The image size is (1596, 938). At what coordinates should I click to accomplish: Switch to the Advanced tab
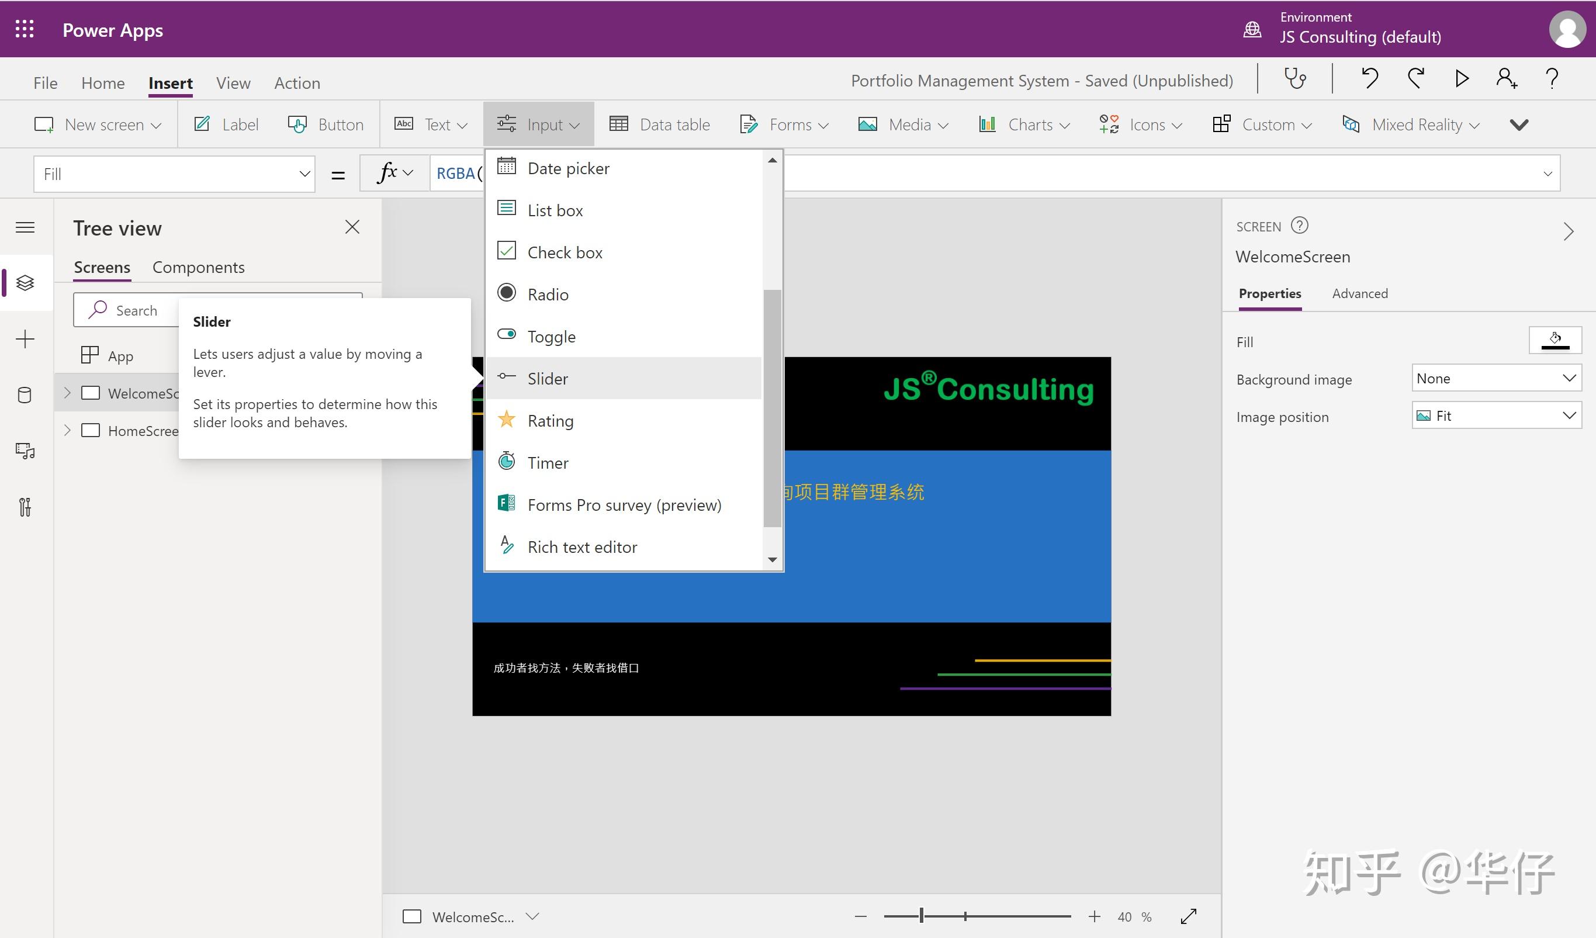tap(1359, 293)
